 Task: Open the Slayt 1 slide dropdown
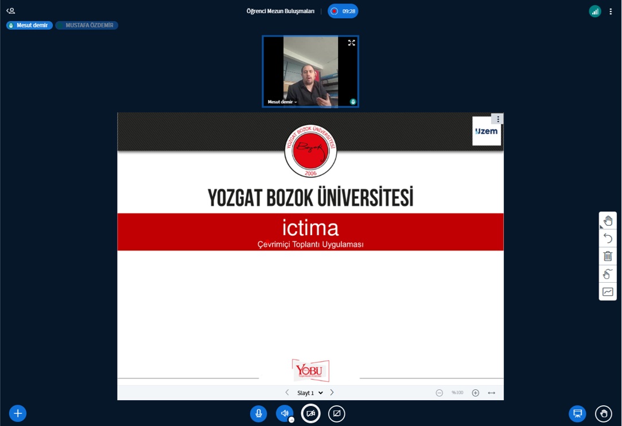pos(310,393)
